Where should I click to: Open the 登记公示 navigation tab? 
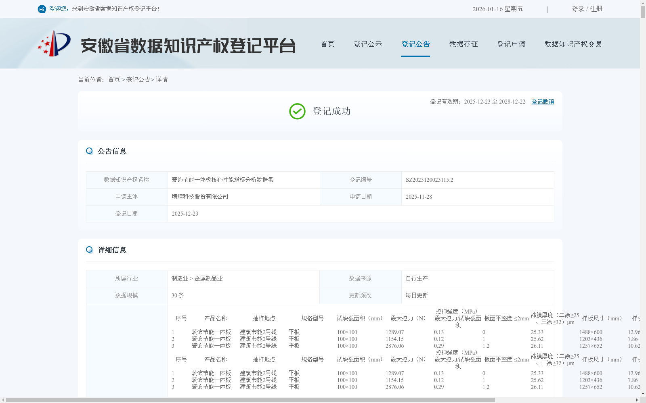point(368,44)
